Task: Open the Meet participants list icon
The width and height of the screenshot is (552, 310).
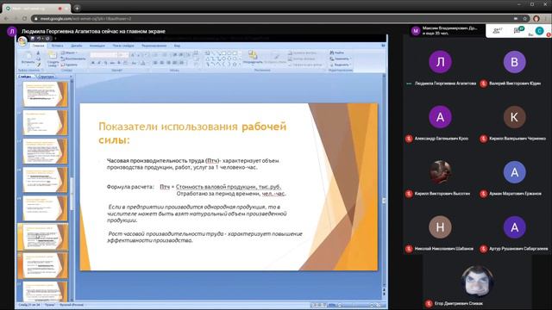Action: point(498,31)
